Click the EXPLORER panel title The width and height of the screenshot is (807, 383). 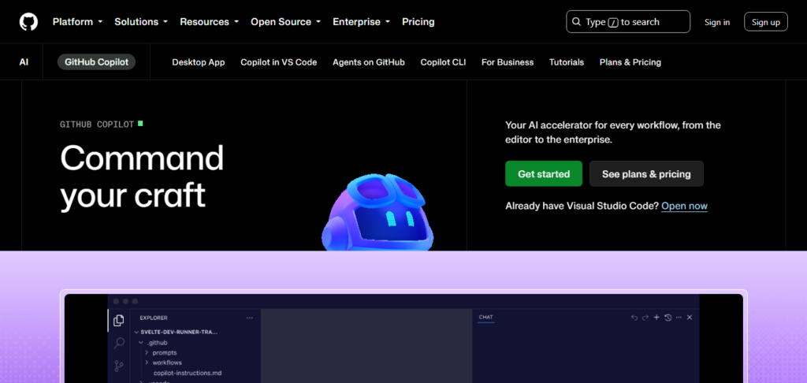pyautogui.click(x=154, y=318)
